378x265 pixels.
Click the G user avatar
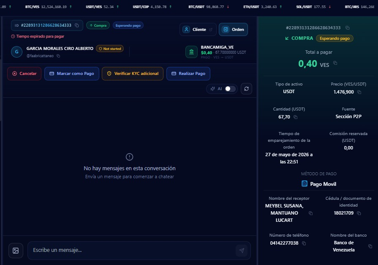pos(16,52)
